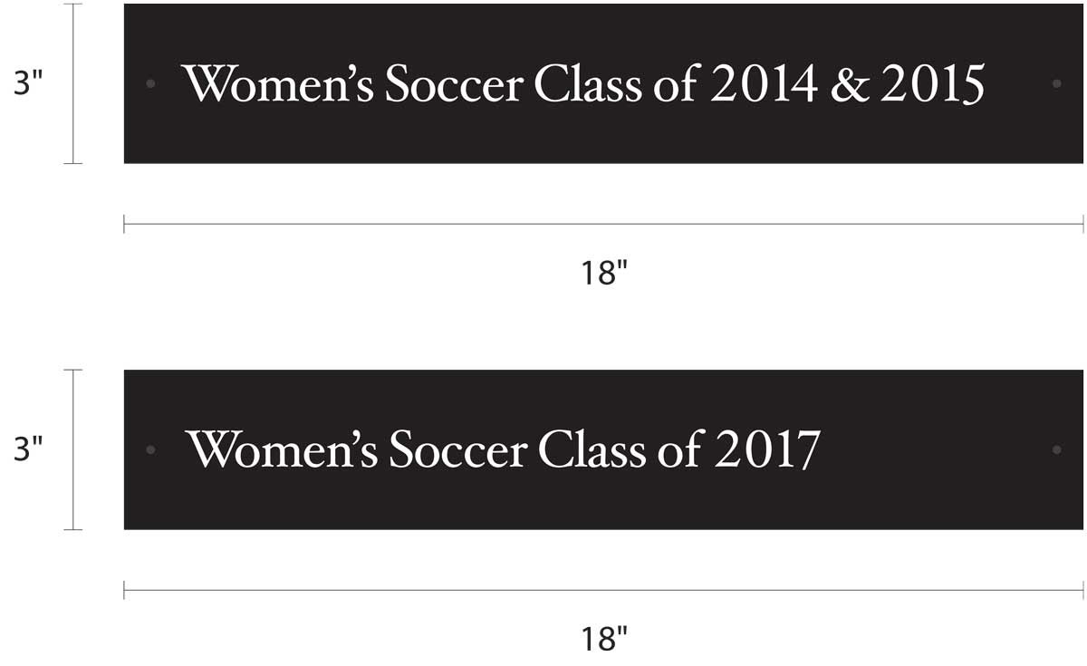Click the 18" width label under the top plaque

tap(603, 273)
